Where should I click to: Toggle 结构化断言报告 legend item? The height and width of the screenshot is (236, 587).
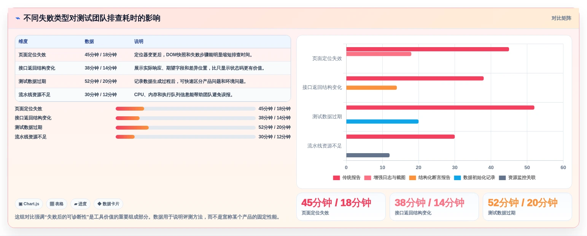click(430, 177)
